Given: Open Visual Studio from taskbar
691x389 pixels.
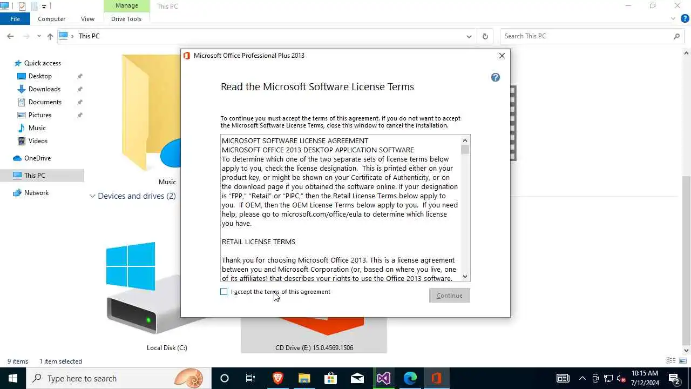Looking at the screenshot, I should pos(384,378).
